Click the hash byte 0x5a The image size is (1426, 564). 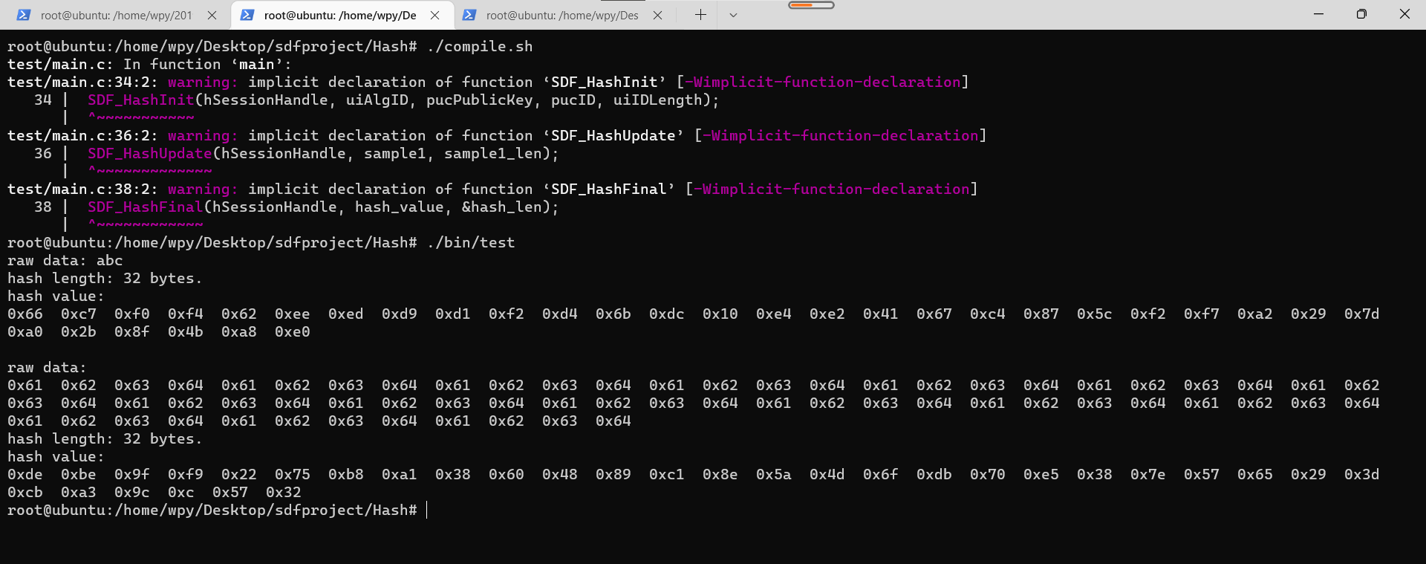[x=774, y=474]
